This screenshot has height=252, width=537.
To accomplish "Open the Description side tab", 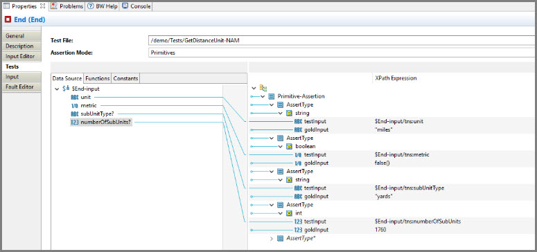I will 22,46.
